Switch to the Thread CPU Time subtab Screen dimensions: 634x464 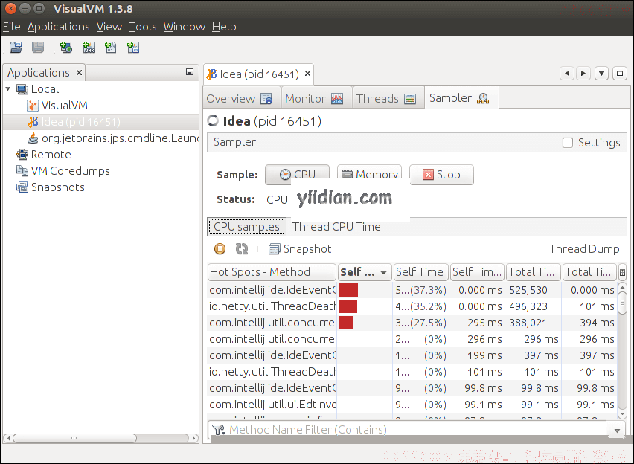click(336, 226)
